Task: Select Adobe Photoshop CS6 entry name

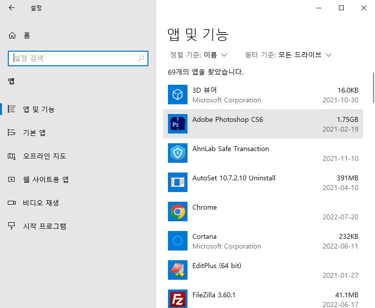Action: [228, 119]
